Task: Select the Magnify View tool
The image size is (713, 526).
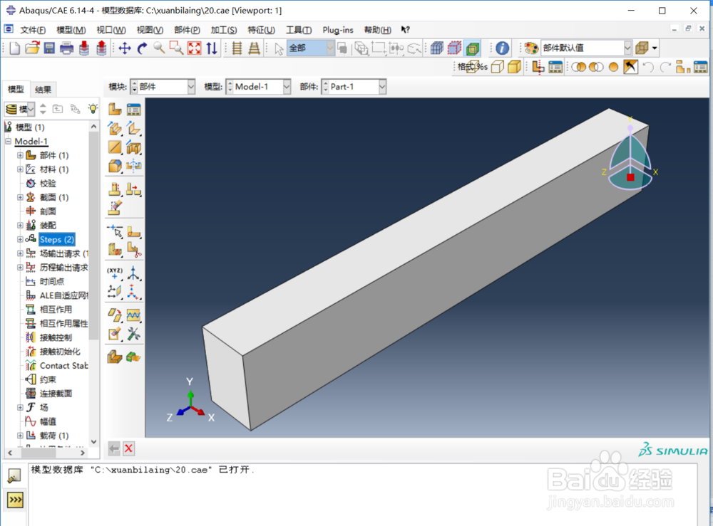Action: coord(159,48)
